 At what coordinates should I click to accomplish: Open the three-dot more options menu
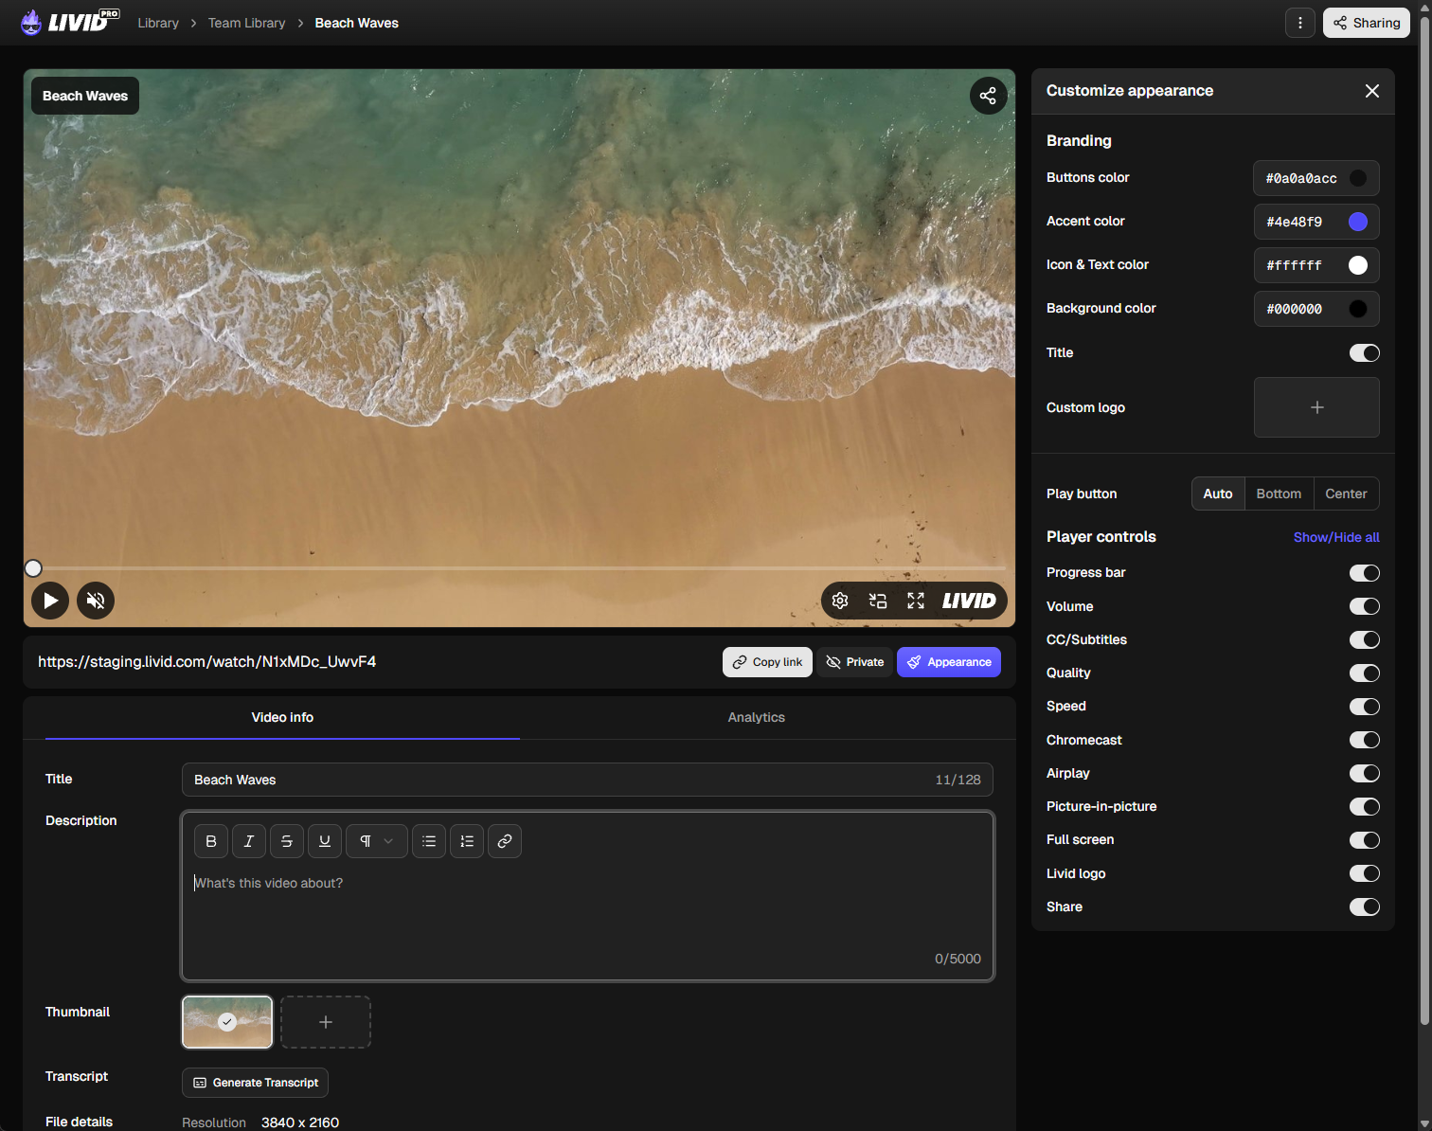tap(1300, 23)
